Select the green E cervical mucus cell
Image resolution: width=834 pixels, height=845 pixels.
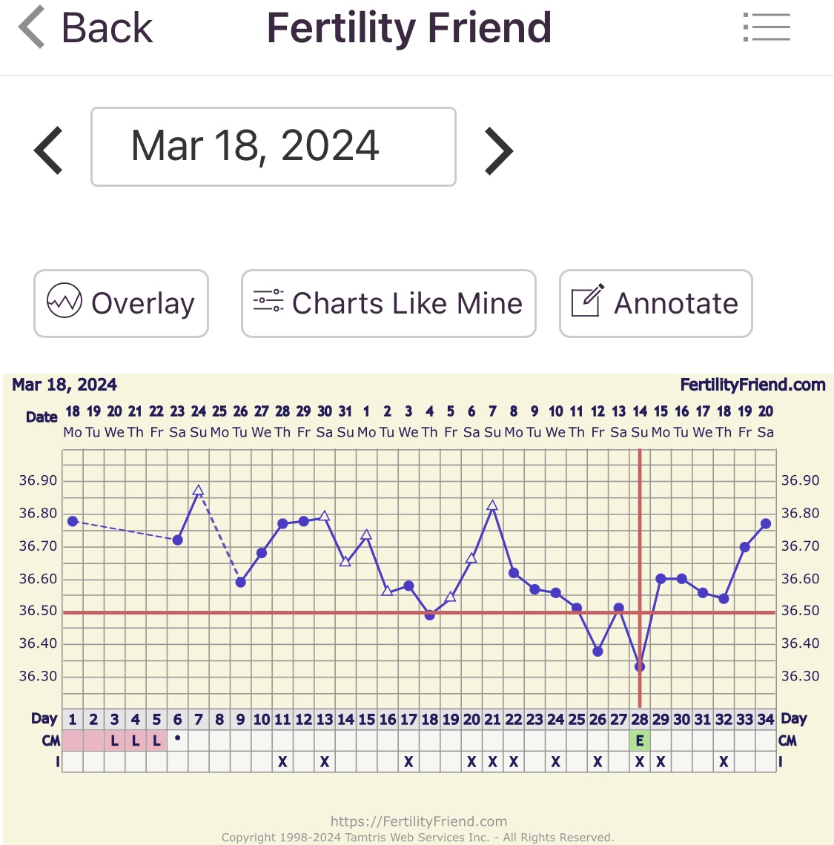click(x=640, y=740)
